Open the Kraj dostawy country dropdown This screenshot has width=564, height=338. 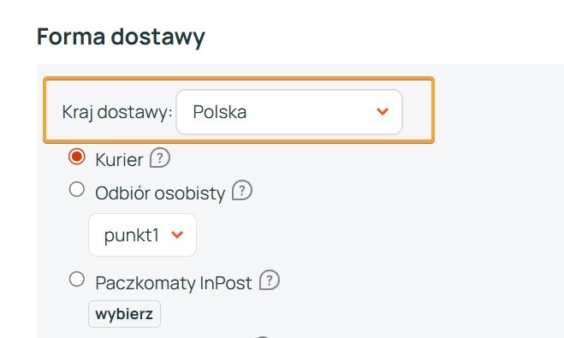click(289, 112)
